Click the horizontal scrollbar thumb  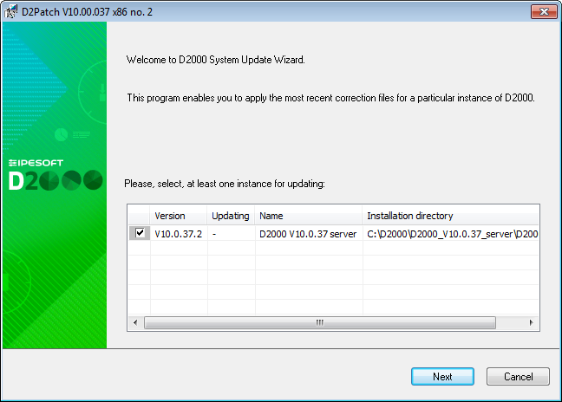pyautogui.click(x=320, y=322)
